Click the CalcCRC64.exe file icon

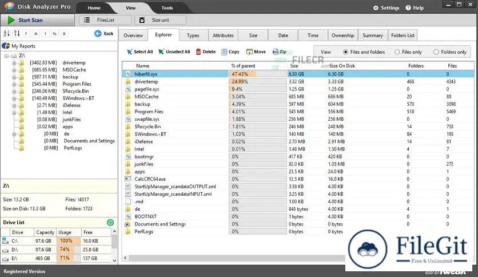pos(128,179)
